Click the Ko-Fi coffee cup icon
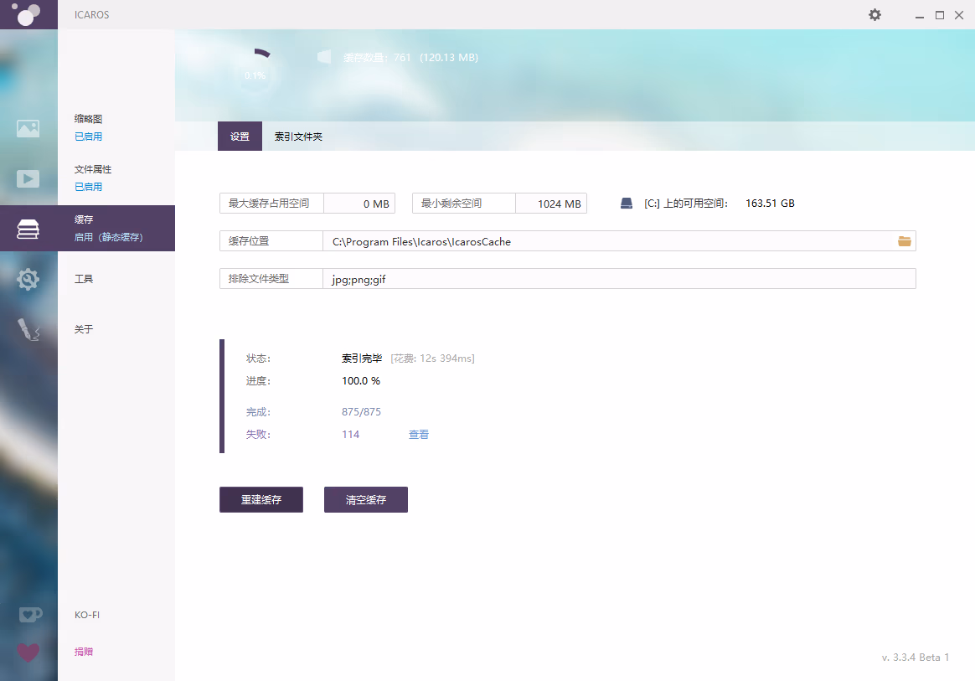The width and height of the screenshot is (975, 681). point(29,615)
